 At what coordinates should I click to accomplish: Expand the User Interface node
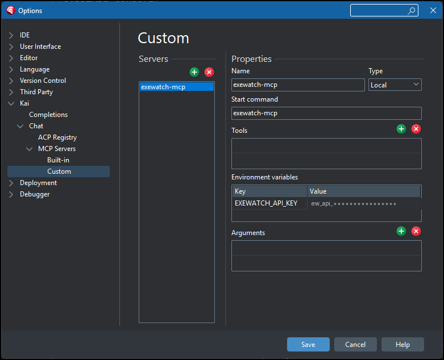(x=11, y=47)
